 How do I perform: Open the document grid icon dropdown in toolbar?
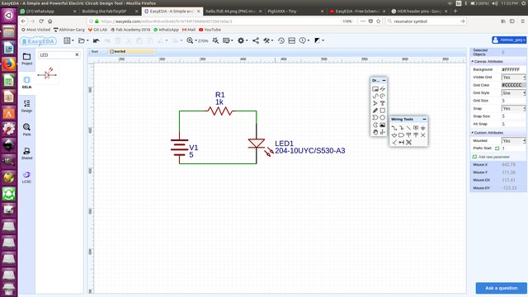[x=68, y=40]
